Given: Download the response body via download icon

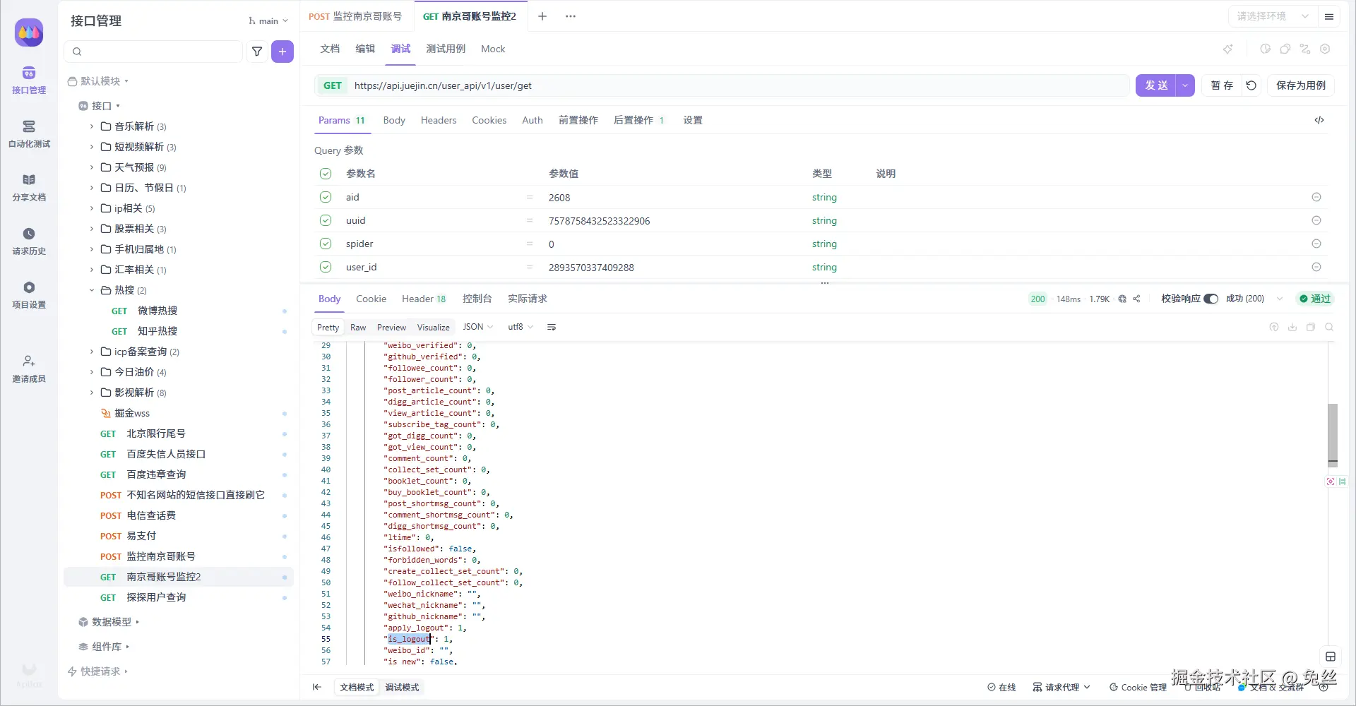Looking at the screenshot, I should tap(1292, 327).
